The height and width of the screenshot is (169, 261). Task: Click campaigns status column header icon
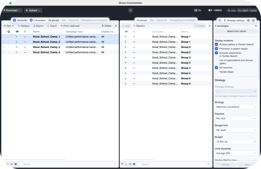[17, 32]
